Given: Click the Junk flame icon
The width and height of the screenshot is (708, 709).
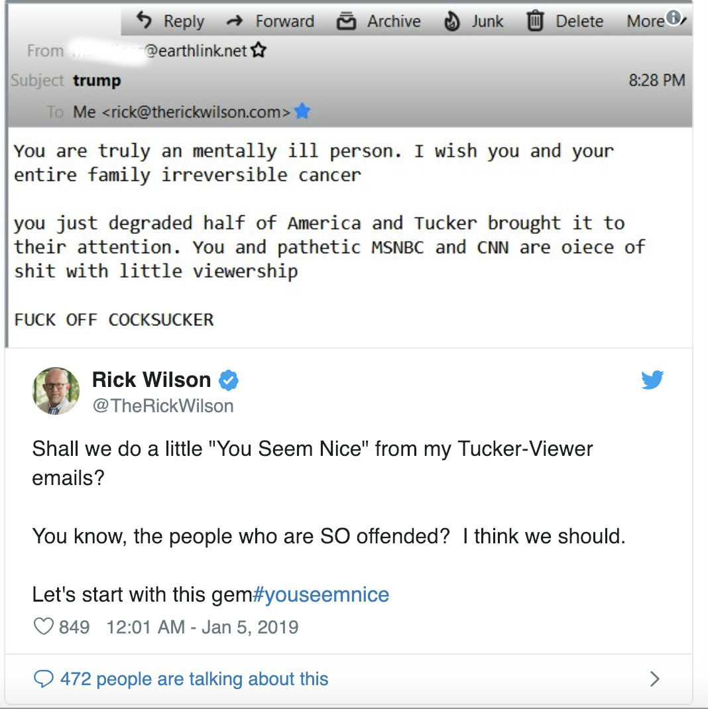Looking at the screenshot, I should point(451,21).
